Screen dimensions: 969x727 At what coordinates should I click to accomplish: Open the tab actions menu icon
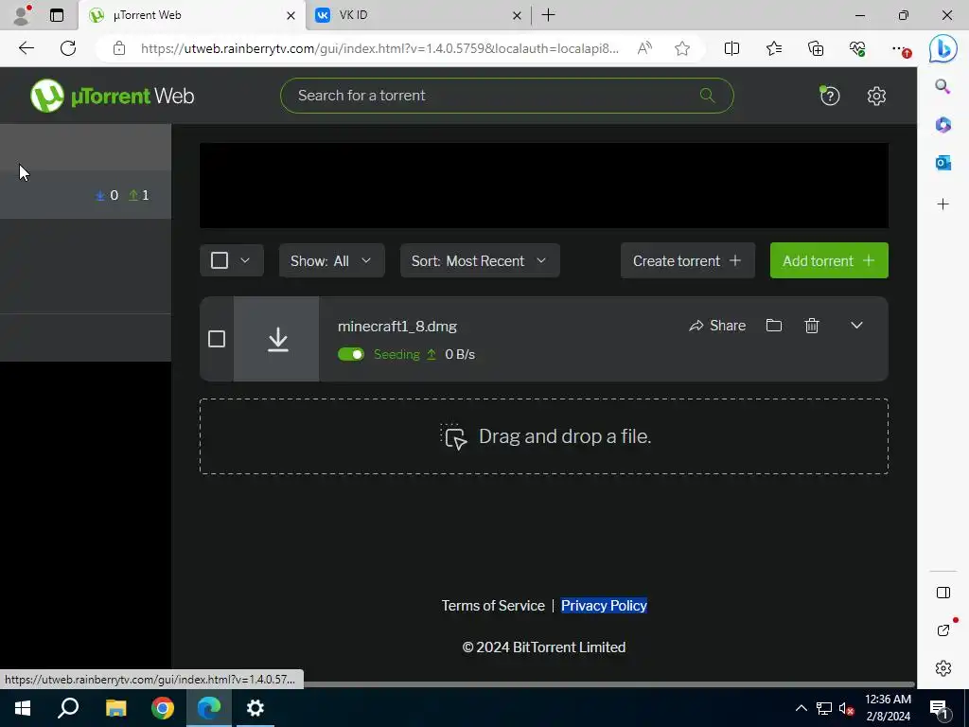pyautogui.click(x=57, y=15)
